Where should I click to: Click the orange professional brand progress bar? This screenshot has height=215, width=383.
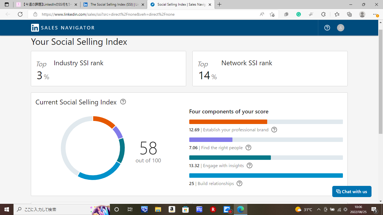[228, 122]
